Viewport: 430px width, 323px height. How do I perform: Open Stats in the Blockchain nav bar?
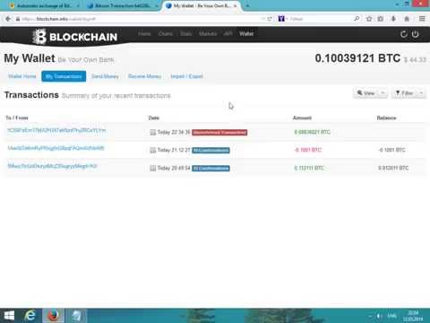[185, 34]
